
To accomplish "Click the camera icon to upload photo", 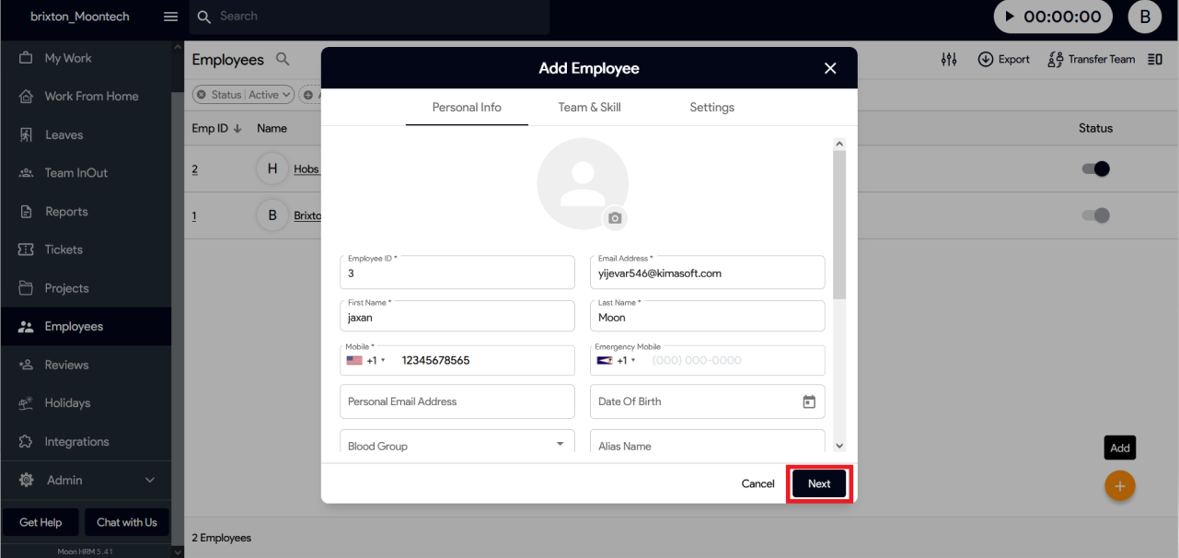I will tap(615, 218).
